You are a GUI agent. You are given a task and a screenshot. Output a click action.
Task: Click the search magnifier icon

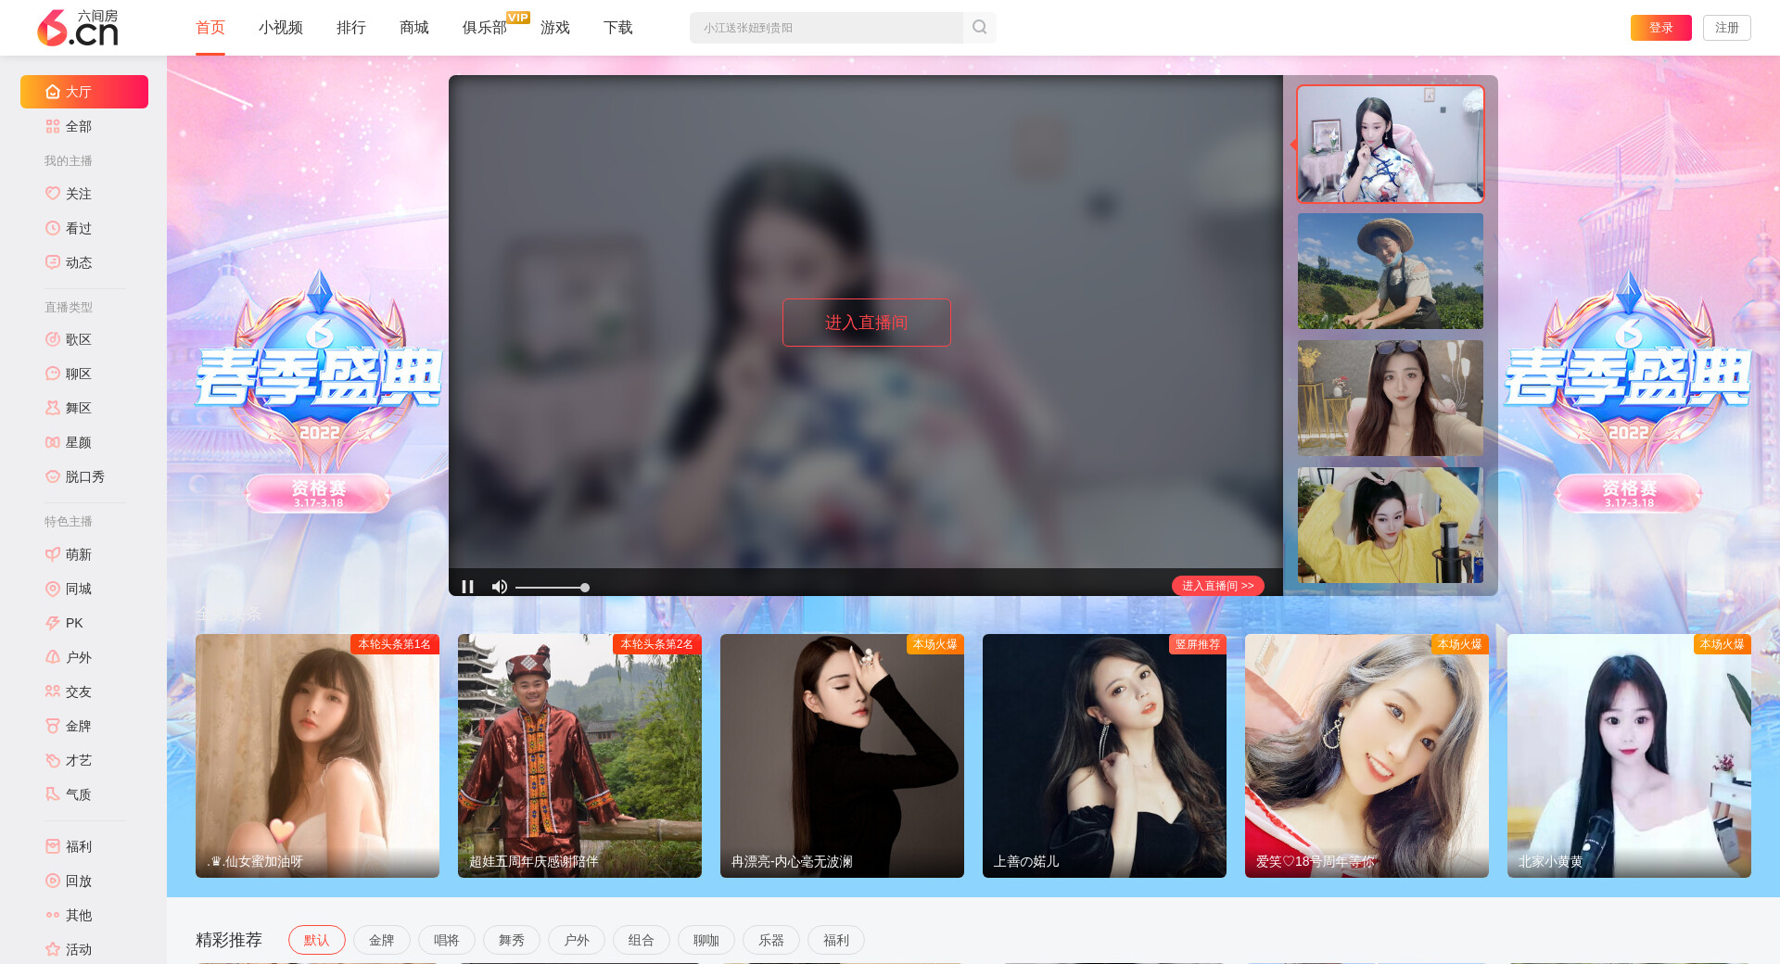979,28
